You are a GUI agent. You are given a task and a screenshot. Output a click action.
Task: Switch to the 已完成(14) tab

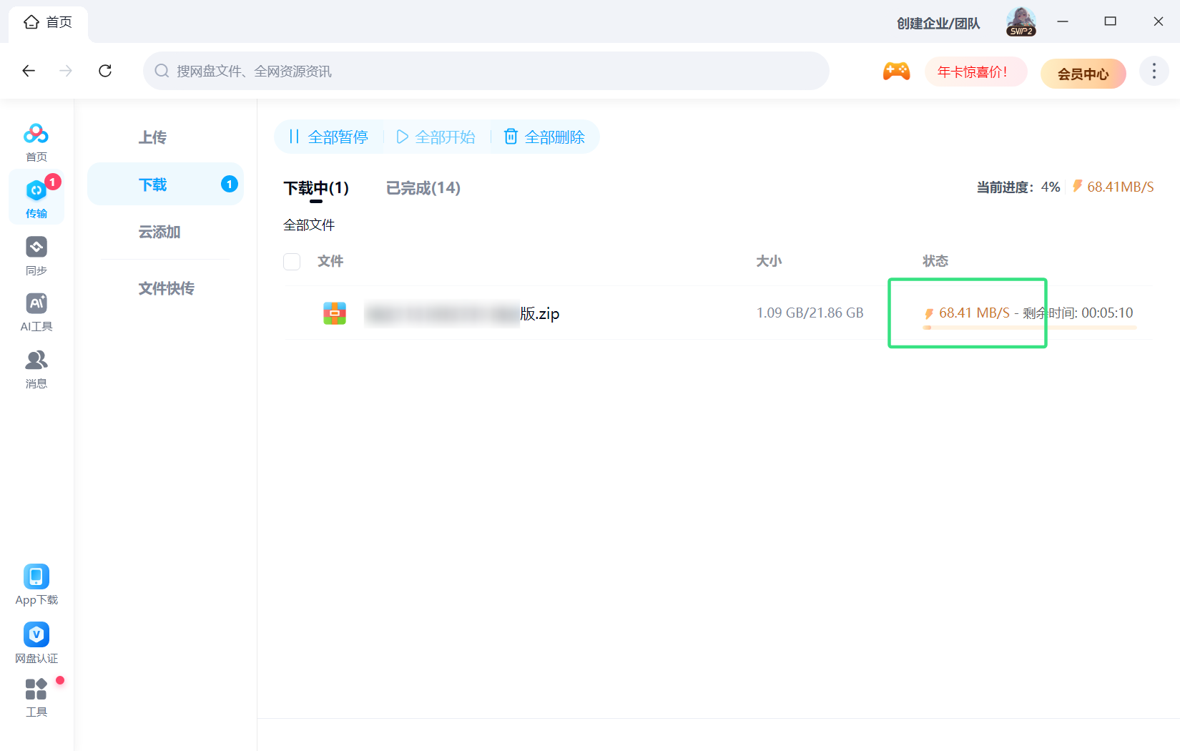[423, 188]
